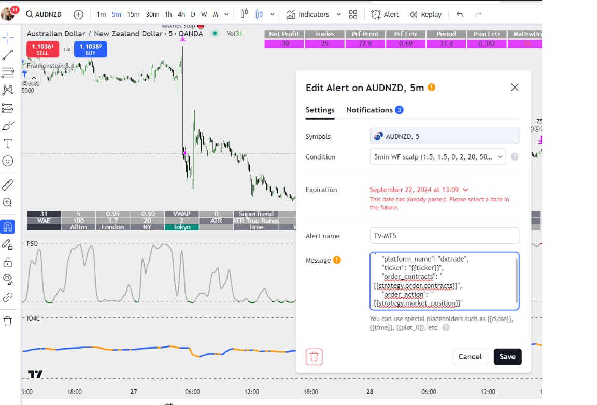The width and height of the screenshot is (597, 405).
Task: Expand the timeframe list chevron
Action: click(226, 15)
